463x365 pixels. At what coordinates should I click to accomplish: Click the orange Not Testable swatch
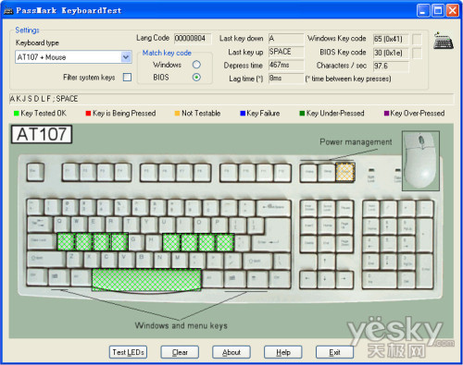(x=177, y=114)
